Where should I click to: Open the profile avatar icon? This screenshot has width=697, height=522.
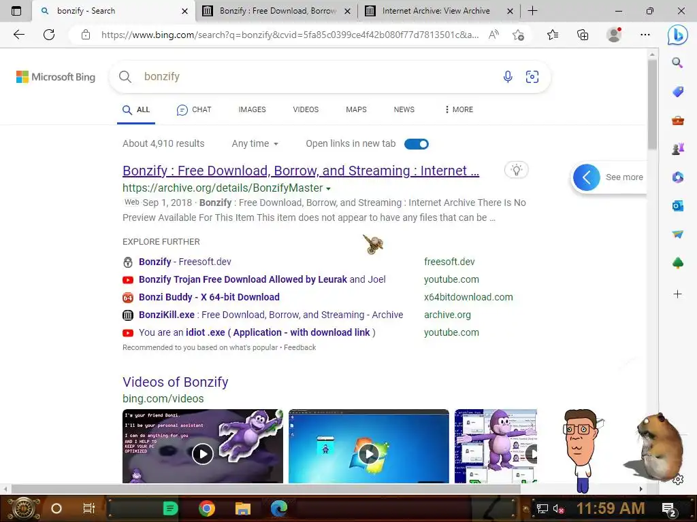pyautogui.click(x=614, y=35)
